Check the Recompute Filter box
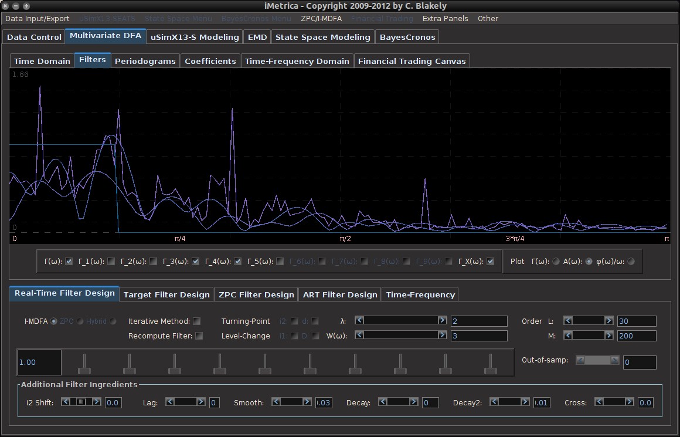680x437 pixels. pyautogui.click(x=199, y=336)
